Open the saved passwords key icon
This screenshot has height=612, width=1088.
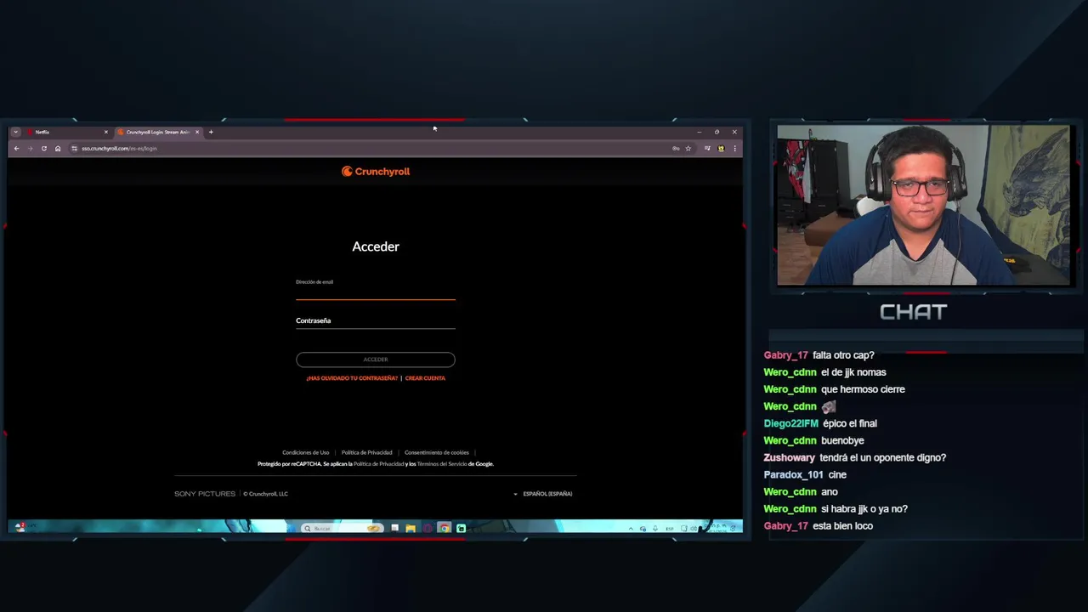(x=676, y=149)
